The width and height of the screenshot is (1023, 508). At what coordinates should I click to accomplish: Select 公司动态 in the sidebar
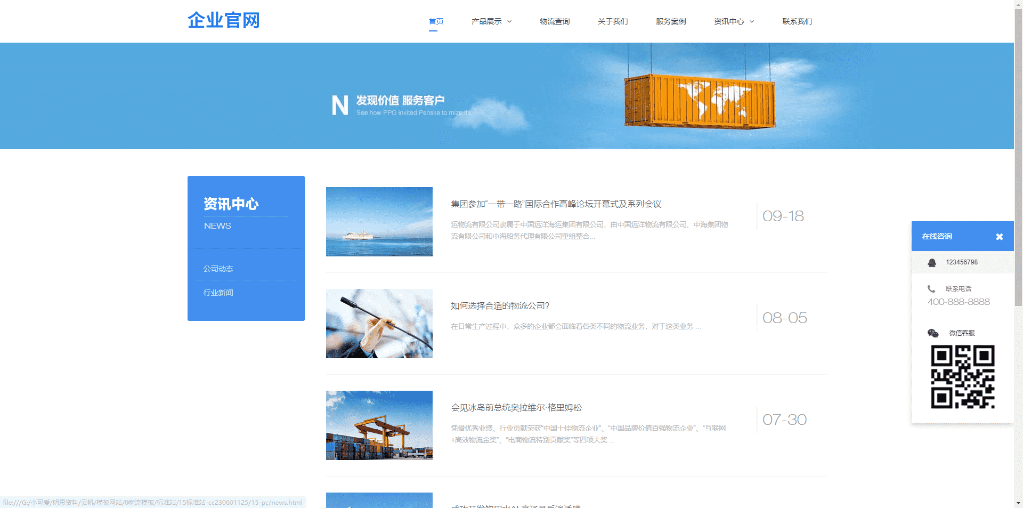click(218, 269)
